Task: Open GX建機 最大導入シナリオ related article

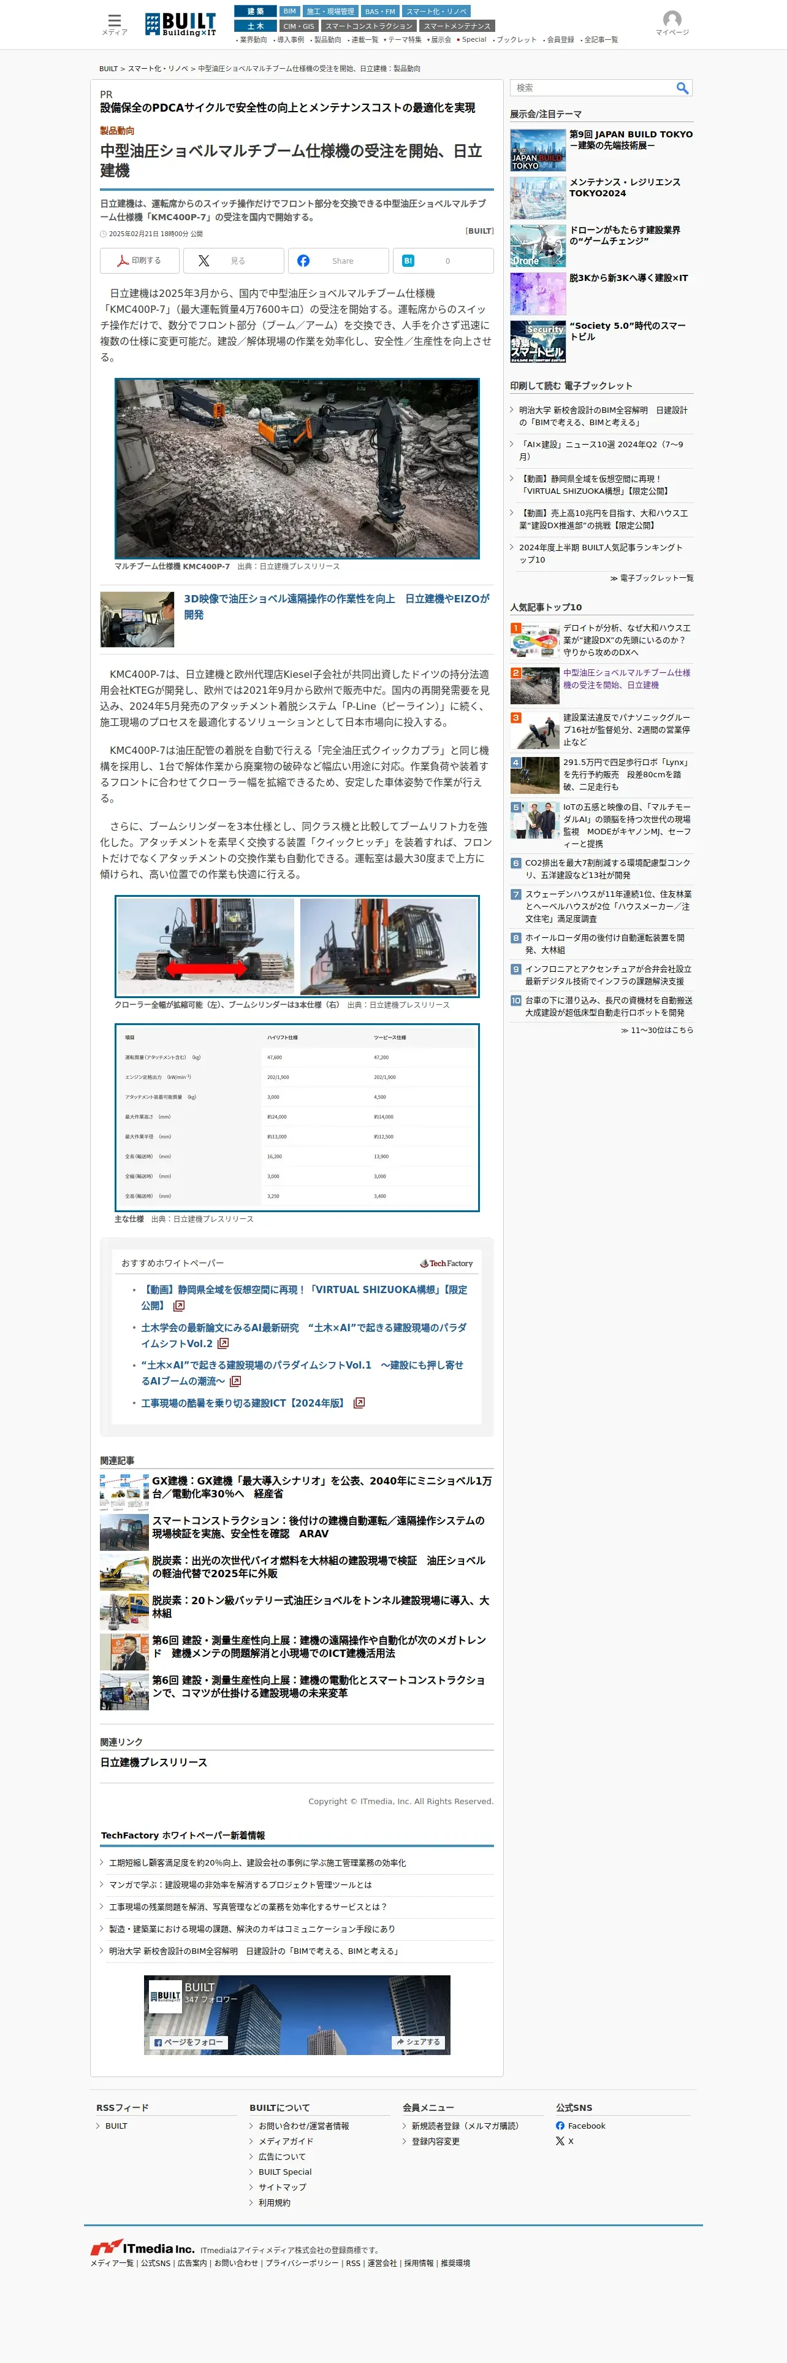Action: tap(322, 1487)
